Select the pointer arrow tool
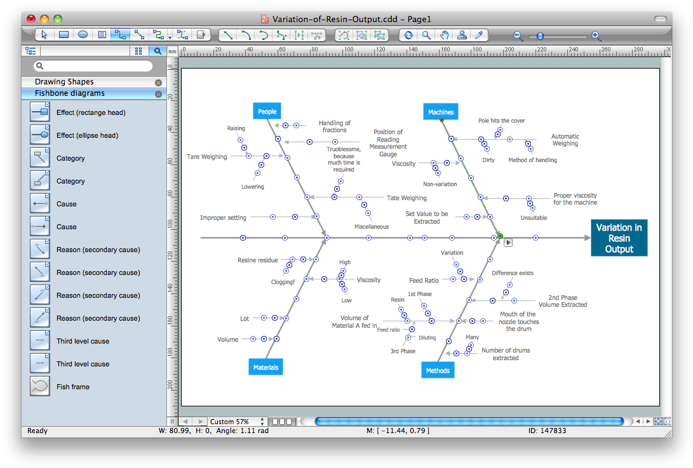 pos(44,35)
